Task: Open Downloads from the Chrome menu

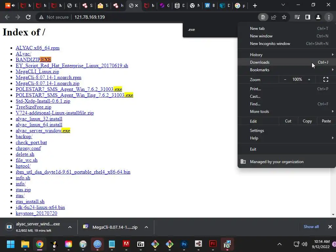Action: click(287, 62)
